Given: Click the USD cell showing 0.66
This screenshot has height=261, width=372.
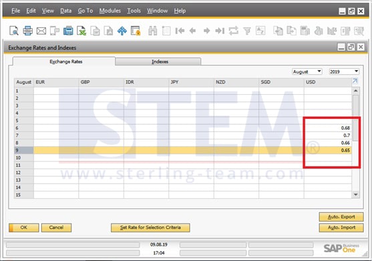Looking at the screenshot, I should click(328, 143).
